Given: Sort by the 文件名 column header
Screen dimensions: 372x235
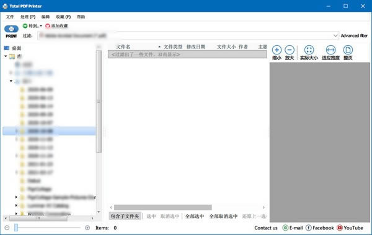Looking at the screenshot, I should pos(123,46).
